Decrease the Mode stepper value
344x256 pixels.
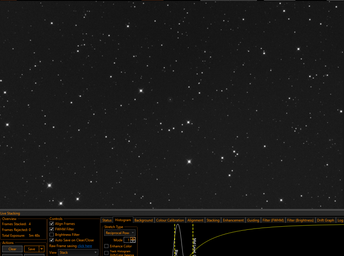click(133, 241)
